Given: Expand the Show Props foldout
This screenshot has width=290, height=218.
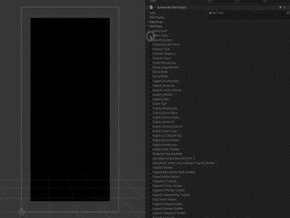Looking at the screenshot, I should [148, 22].
